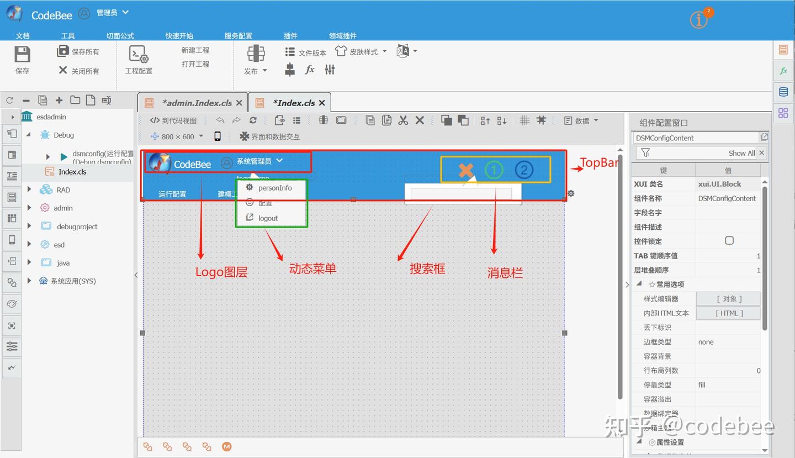Click the bring-to-front icon
Screen dimensions: 795x458
(x=447, y=120)
